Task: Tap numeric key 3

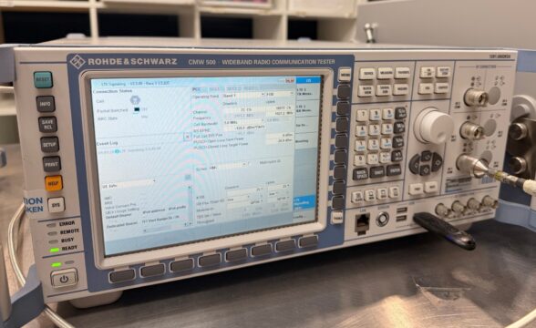Action: click(387, 144)
